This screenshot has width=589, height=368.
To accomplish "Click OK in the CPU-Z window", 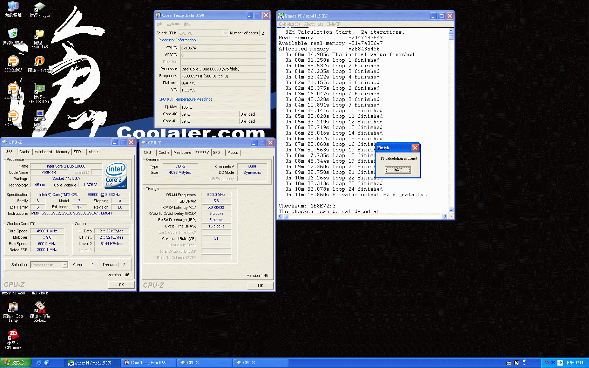I will tap(121, 285).
